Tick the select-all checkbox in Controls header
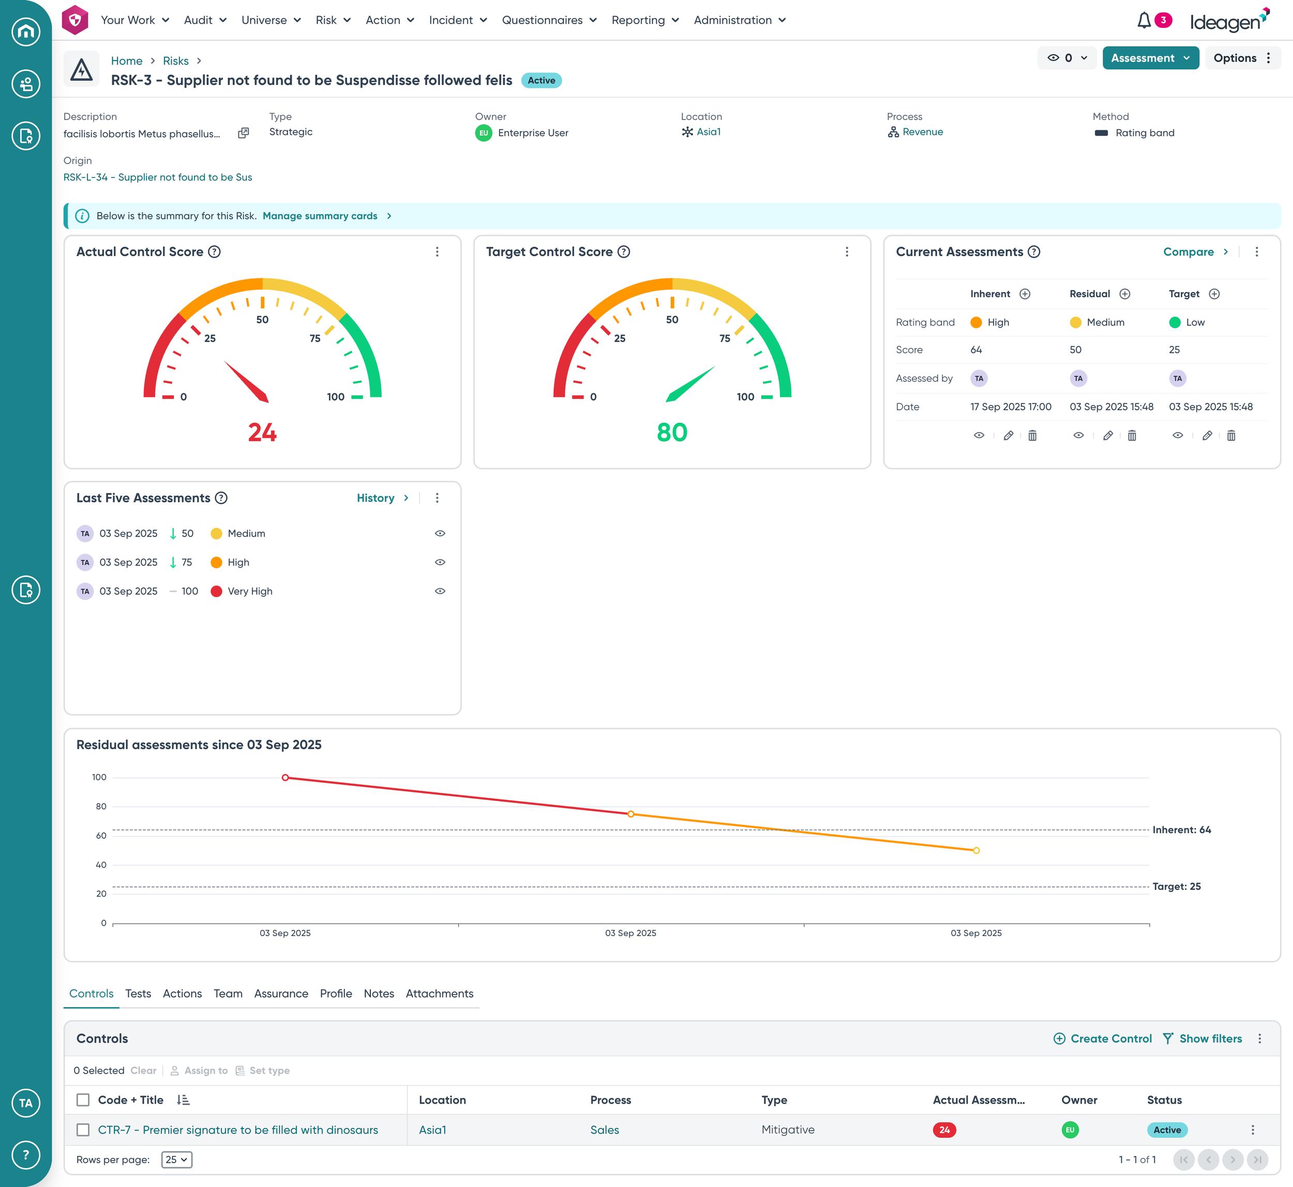Image resolution: width=1293 pixels, height=1187 pixels. tap(83, 1100)
